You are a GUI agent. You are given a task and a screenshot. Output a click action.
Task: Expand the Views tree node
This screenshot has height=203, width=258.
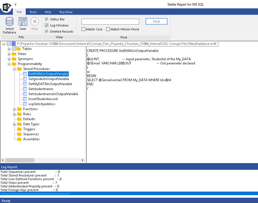pos(9,54)
